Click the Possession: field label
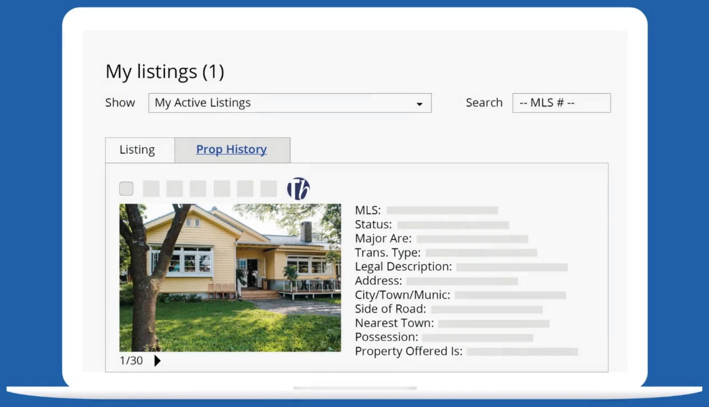The height and width of the screenshot is (407, 709). pyautogui.click(x=386, y=337)
